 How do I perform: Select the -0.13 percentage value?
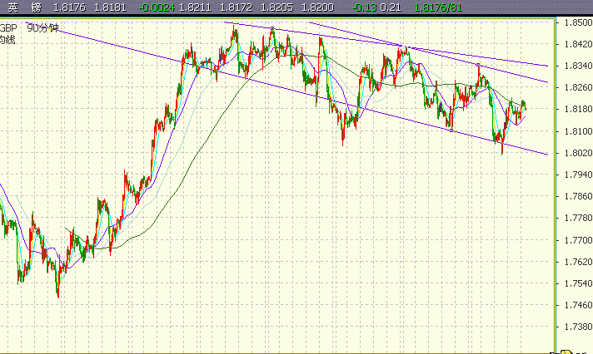pyautogui.click(x=364, y=7)
